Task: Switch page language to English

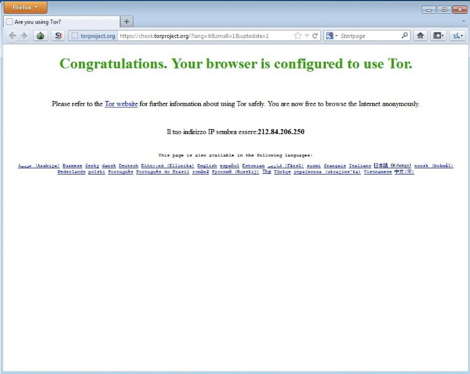Action: (207, 165)
